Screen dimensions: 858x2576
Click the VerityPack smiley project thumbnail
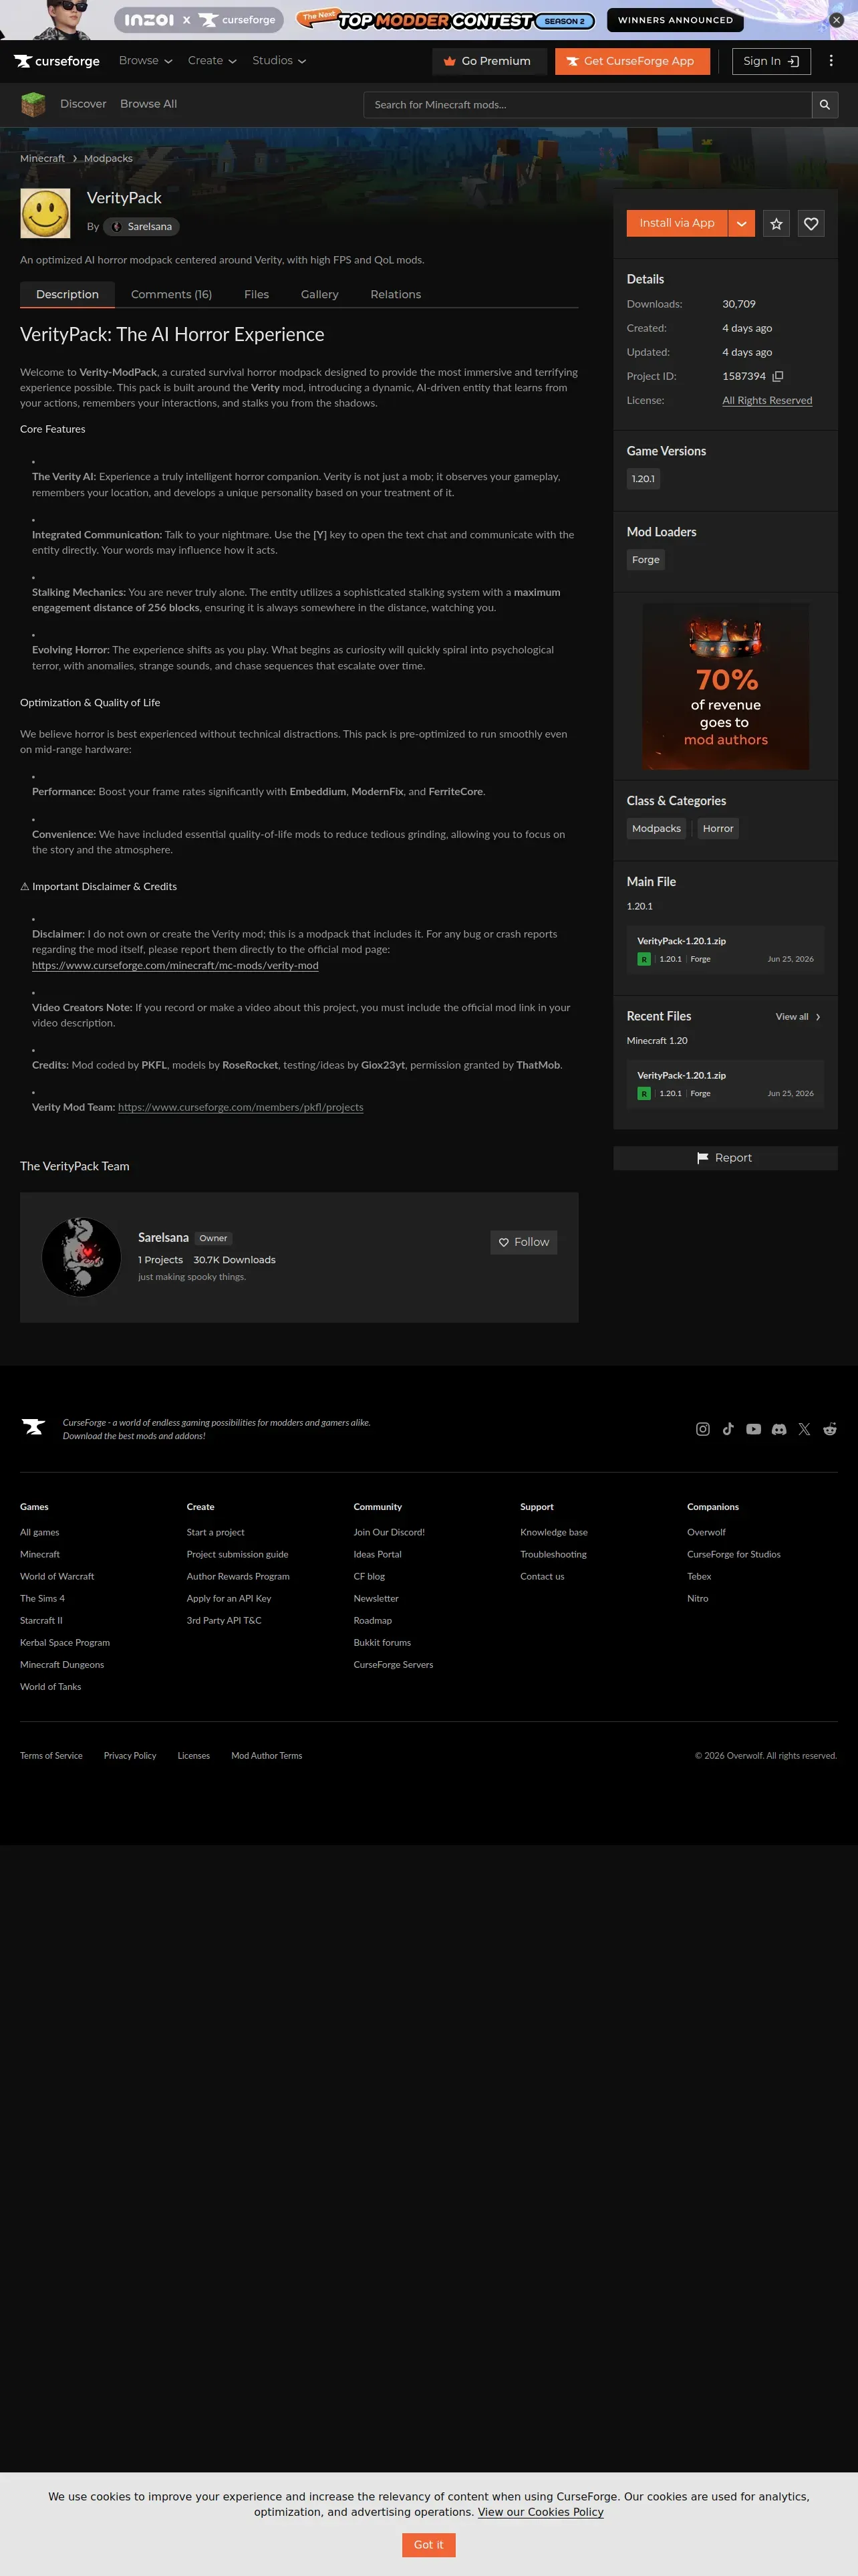[x=45, y=213]
